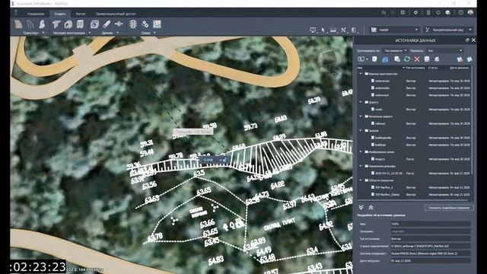Click the green refresh data source icon
Screen dimensions: 487x274
point(407,59)
